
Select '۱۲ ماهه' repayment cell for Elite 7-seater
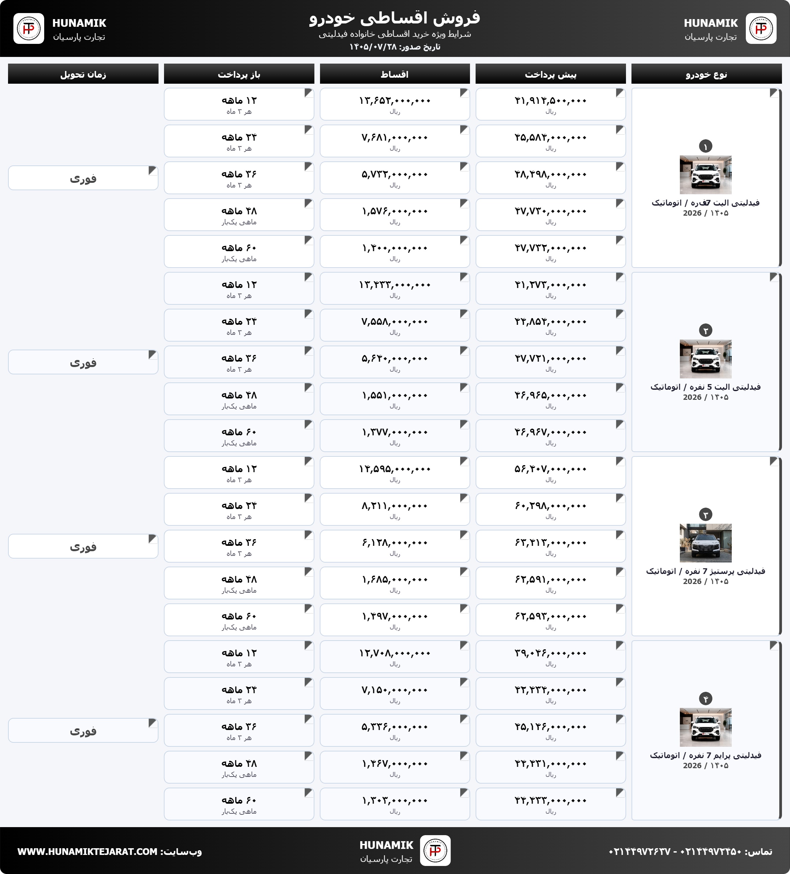[239, 104]
